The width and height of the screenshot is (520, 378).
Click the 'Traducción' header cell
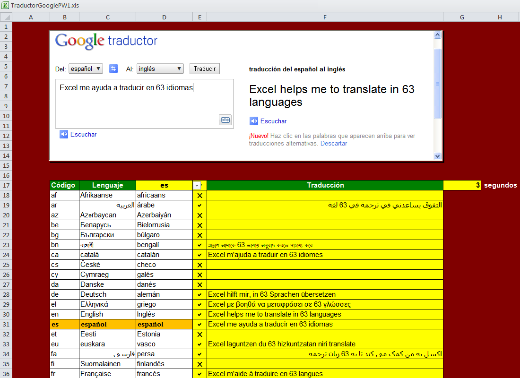tap(325, 185)
